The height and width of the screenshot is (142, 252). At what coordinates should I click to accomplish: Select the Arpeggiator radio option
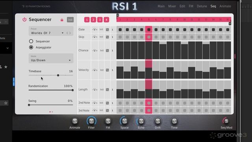31,47
